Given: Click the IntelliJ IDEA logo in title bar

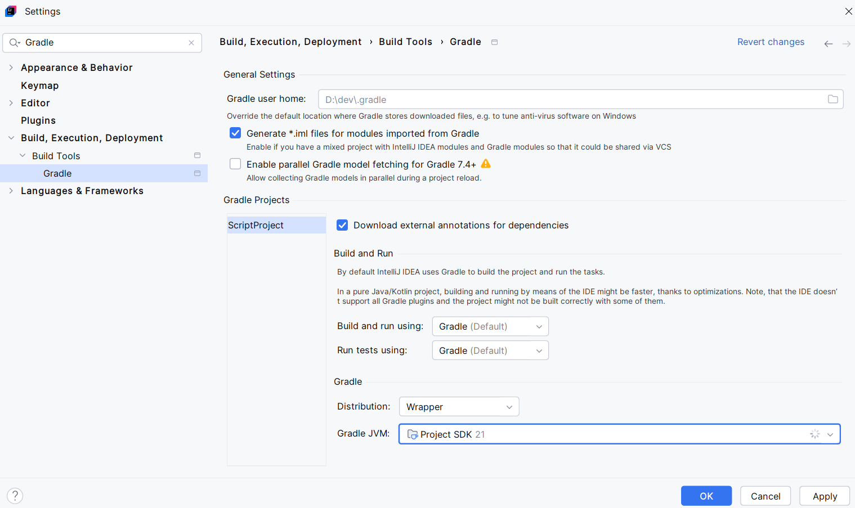Looking at the screenshot, I should coord(11,11).
